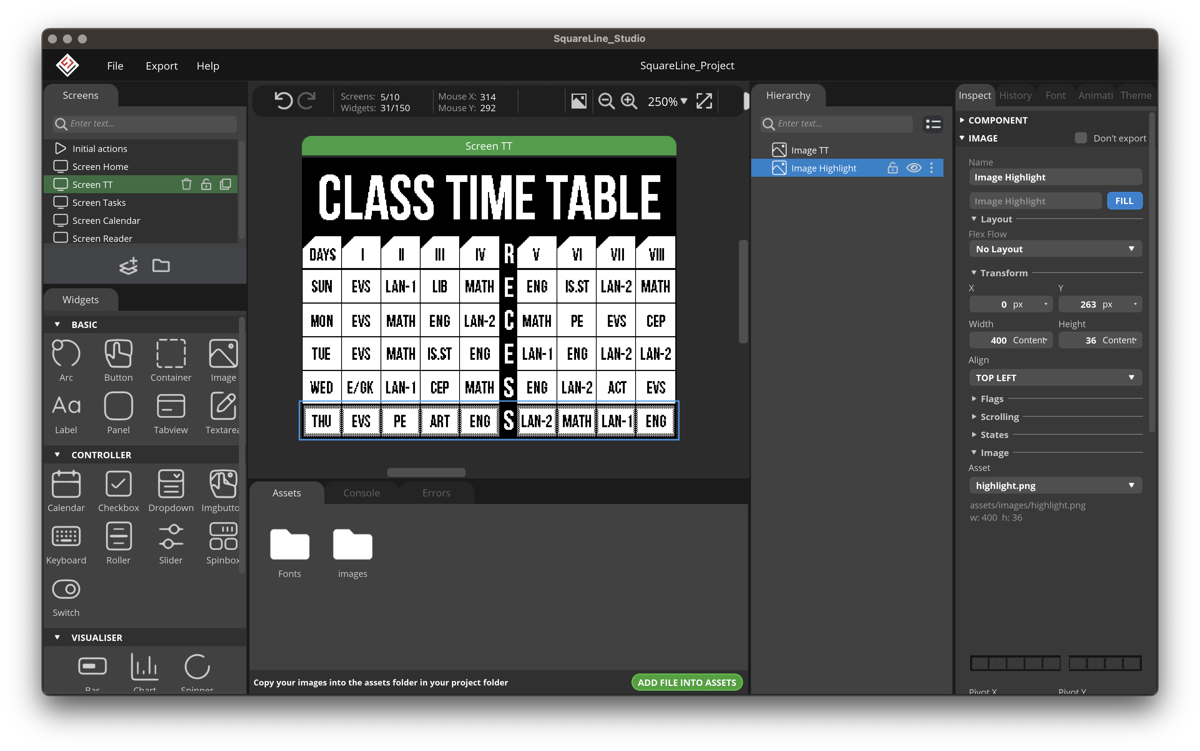Image resolution: width=1200 pixels, height=751 pixels.
Task: Click the fit-to-screen expand icon
Action: point(704,101)
